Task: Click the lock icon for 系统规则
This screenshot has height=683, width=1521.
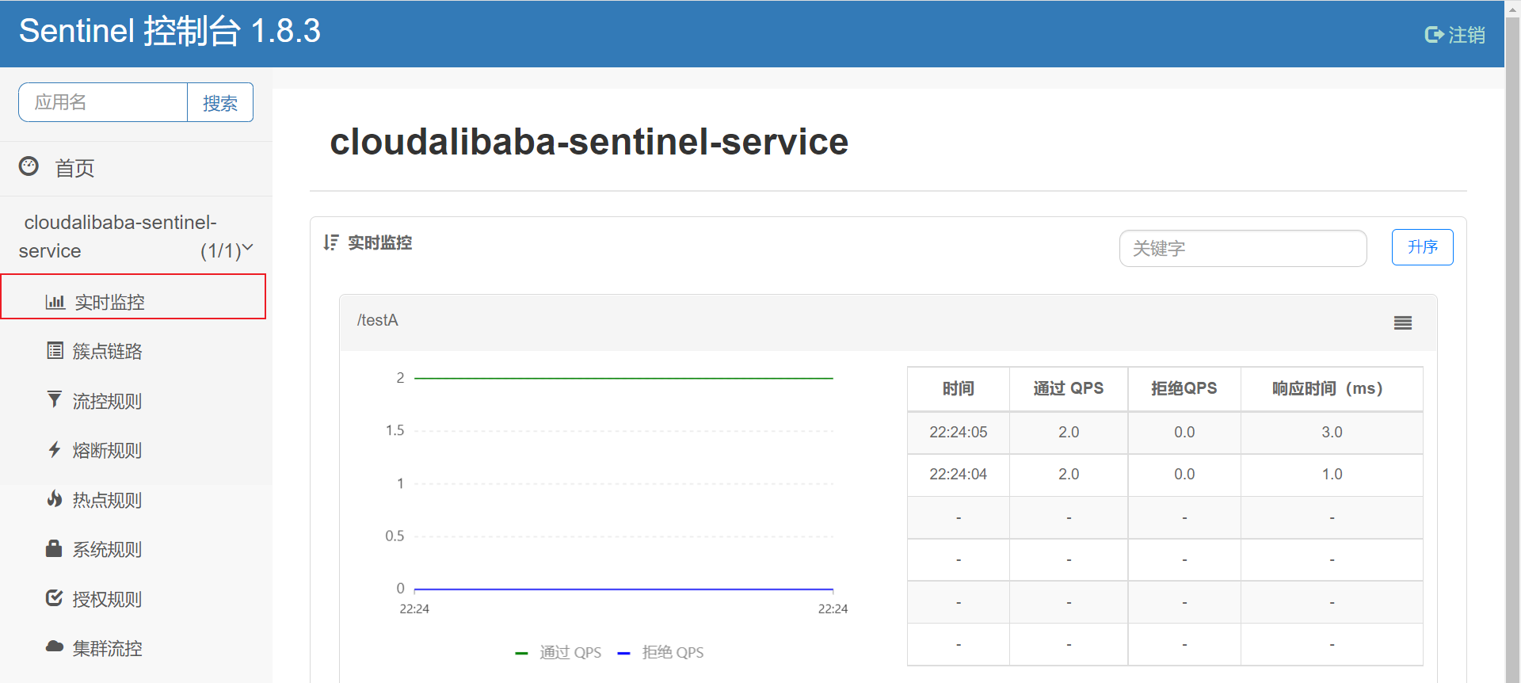Action: coord(54,548)
